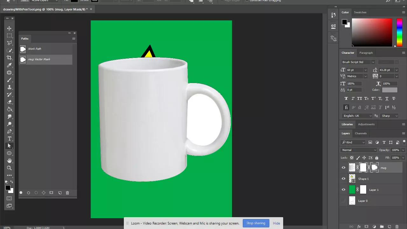
Task: Delete current path with trash icon
Action: pyautogui.click(x=67, y=193)
